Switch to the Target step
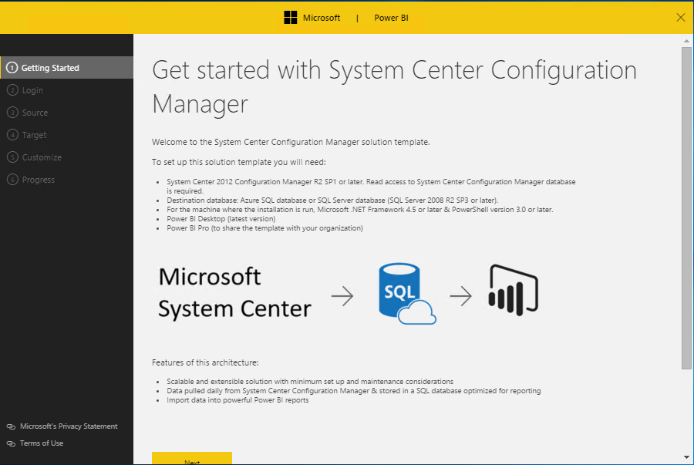Image resolution: width=694 pixels, height=465 pixels. click(x=34, y=135)
